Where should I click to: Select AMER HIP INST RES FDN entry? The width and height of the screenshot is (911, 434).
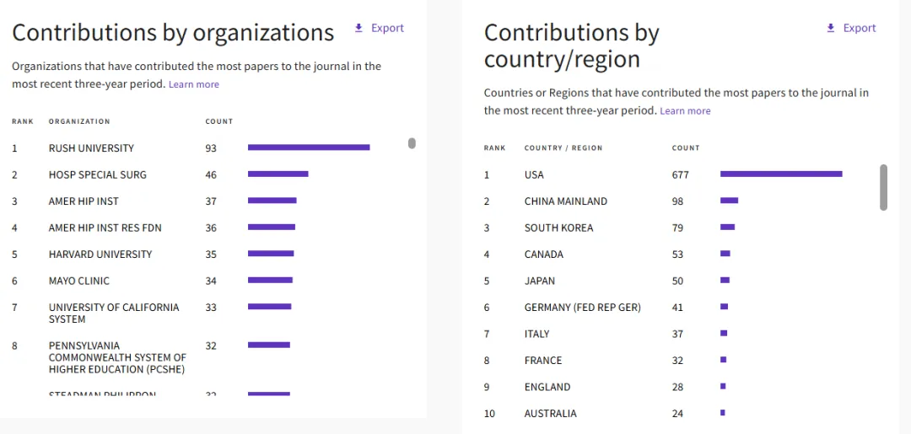click(x=105, y=228)
